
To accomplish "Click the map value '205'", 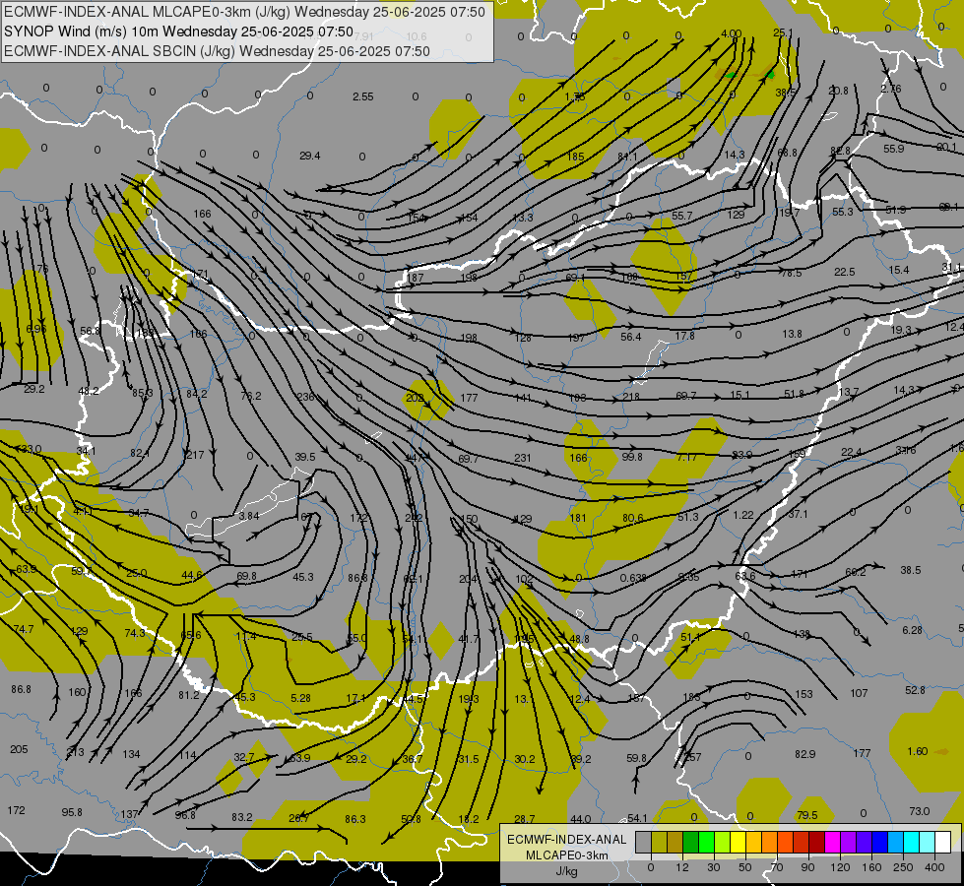I will tap(19, 749).
